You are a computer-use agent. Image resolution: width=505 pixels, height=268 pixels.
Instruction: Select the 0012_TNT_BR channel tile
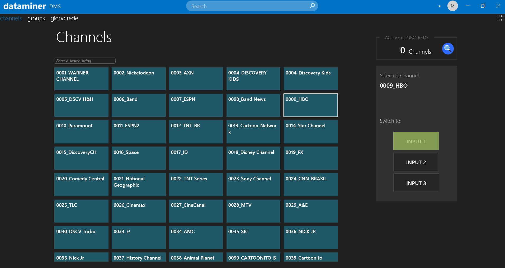(x=196, y=131)
